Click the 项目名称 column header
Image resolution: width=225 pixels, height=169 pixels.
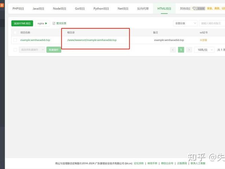(x=25, y=32)
